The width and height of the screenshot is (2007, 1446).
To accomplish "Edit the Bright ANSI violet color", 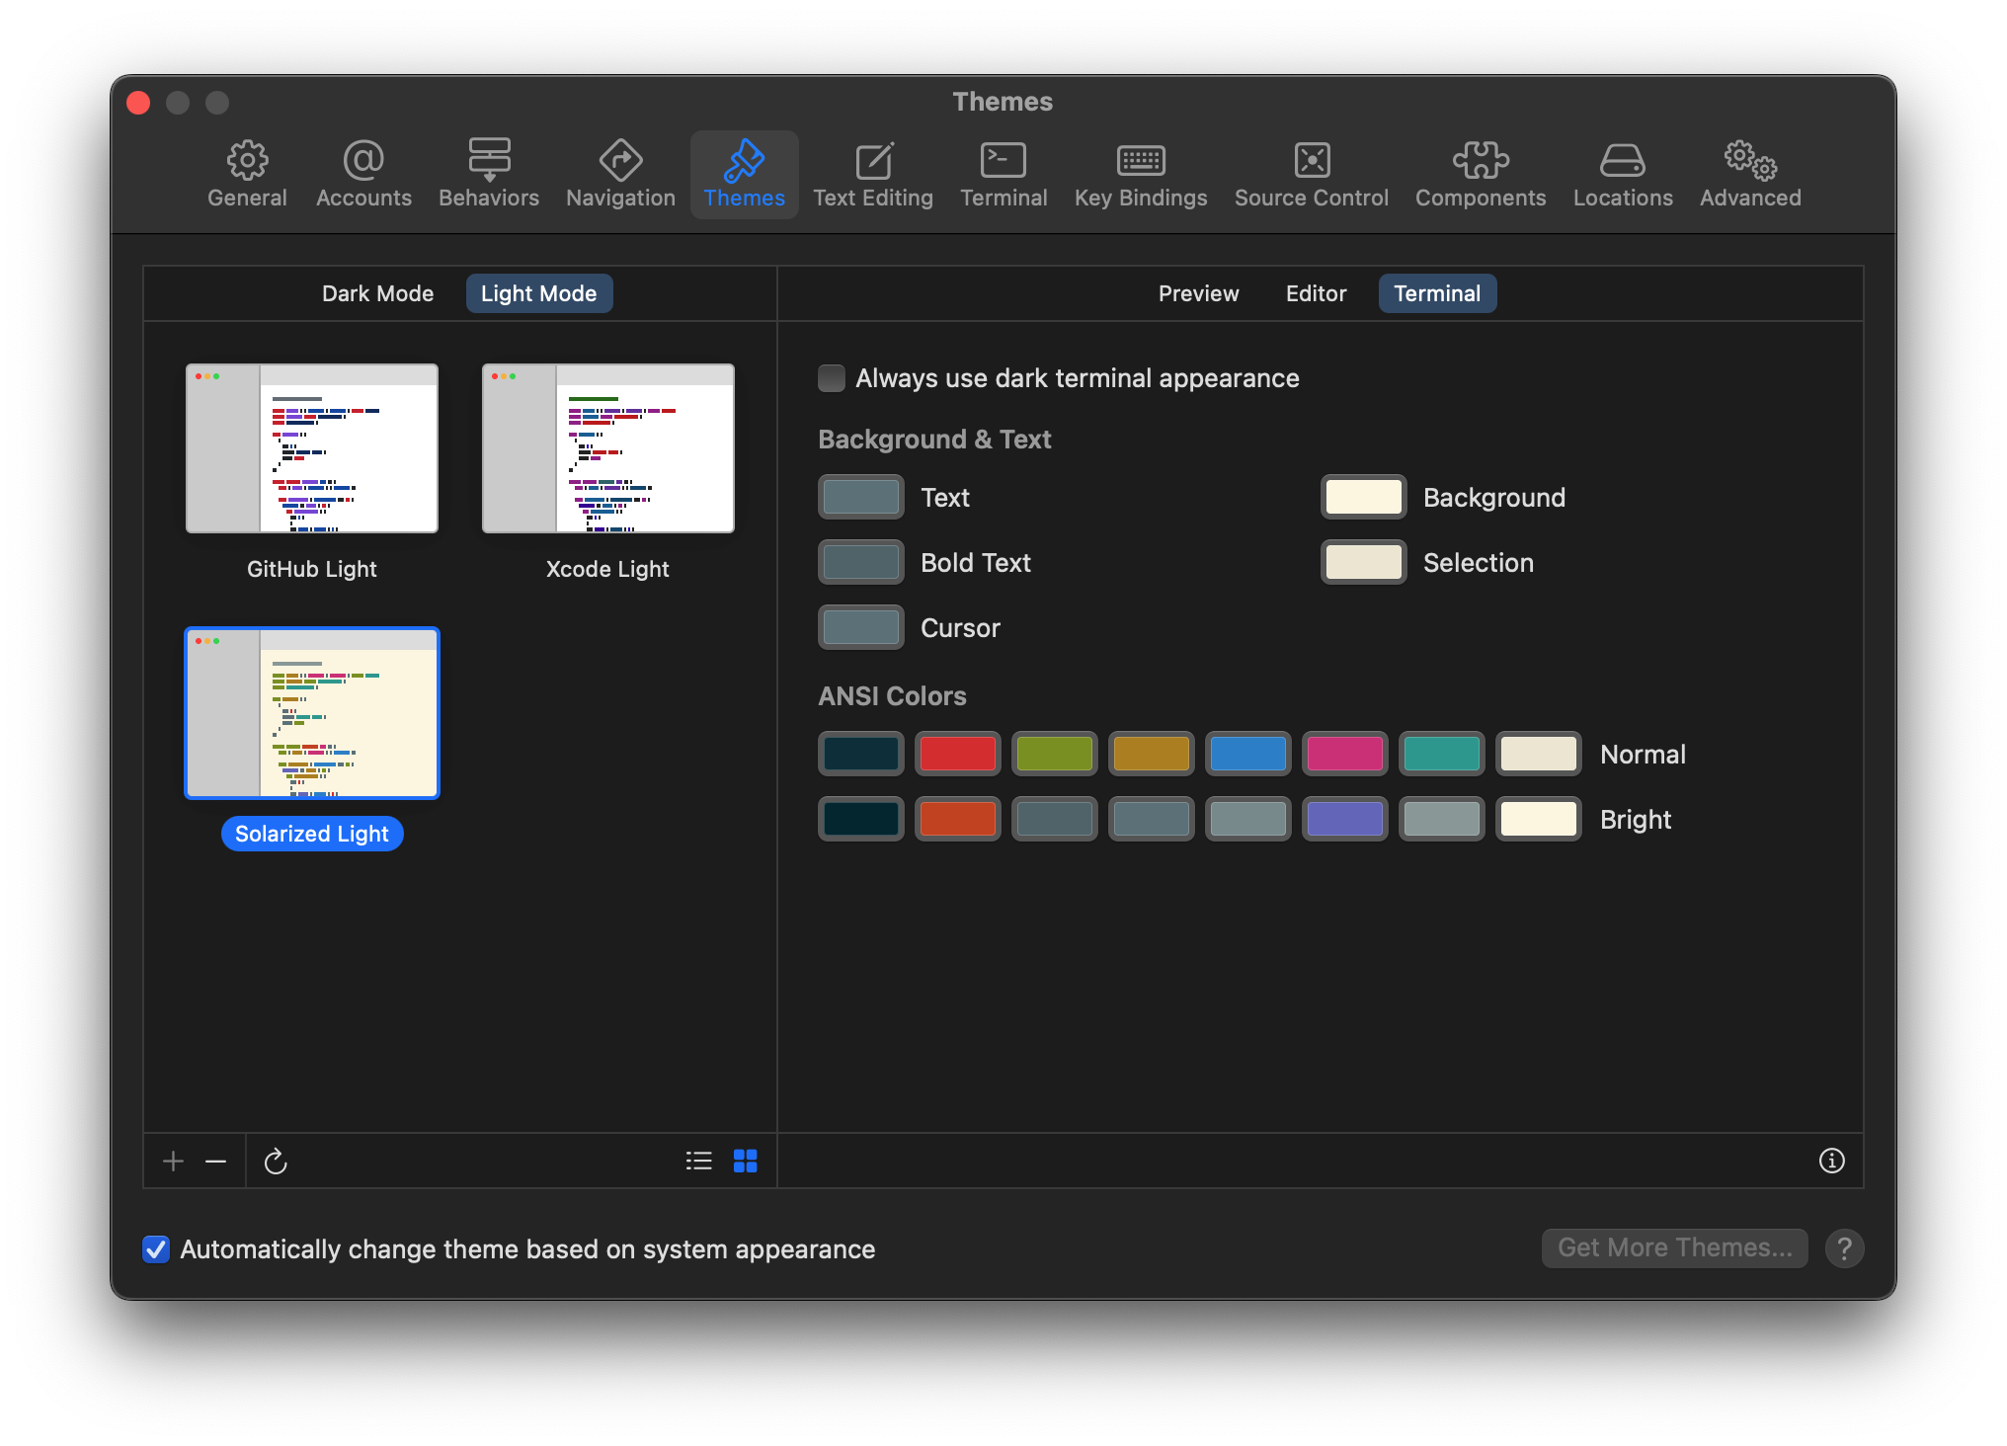I will click(x=1344, y=819).
